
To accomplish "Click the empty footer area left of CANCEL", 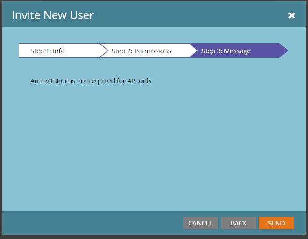I will (x=93, y=223).
